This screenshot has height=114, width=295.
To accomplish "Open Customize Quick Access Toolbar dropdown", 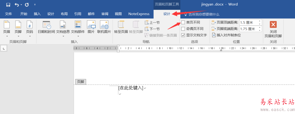I will pyautogui.click(x=35, y=4).
